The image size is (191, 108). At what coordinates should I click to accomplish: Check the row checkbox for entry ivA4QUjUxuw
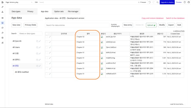[x=47, y=42]
